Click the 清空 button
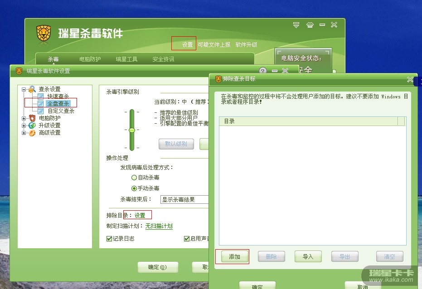This screenshot has height=289, width=422. 389,257
